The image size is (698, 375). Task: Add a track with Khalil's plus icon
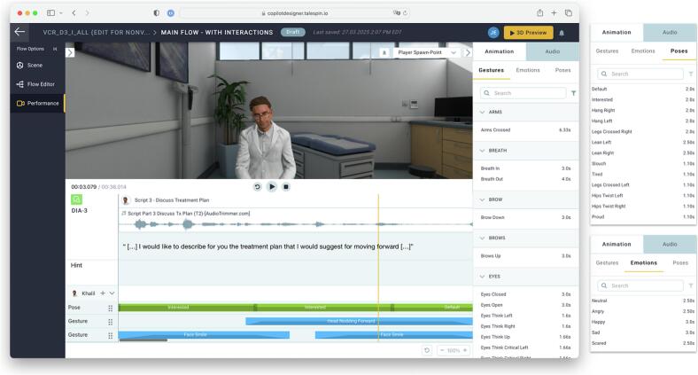pos(103,293)
